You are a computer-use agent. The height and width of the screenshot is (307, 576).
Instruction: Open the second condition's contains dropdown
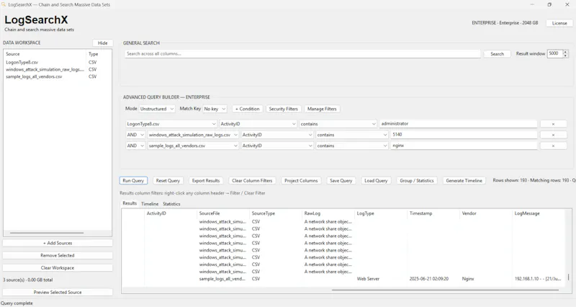[352, 135]
